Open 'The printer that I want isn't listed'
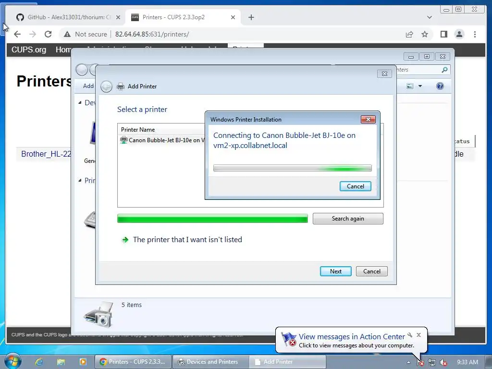The height and width of the screenshot is (369, 492). click(187, 239)
